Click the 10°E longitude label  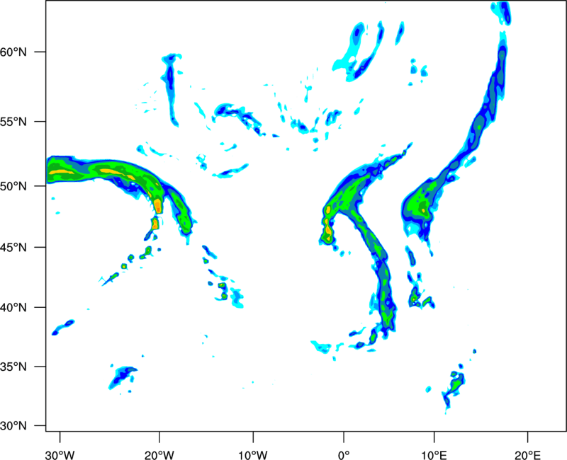(434, 455)
